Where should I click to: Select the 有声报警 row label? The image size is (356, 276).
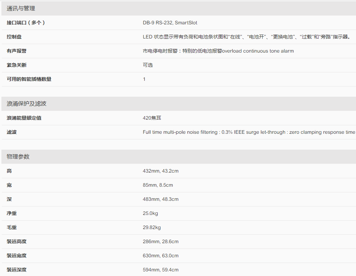tap(17, 51)
